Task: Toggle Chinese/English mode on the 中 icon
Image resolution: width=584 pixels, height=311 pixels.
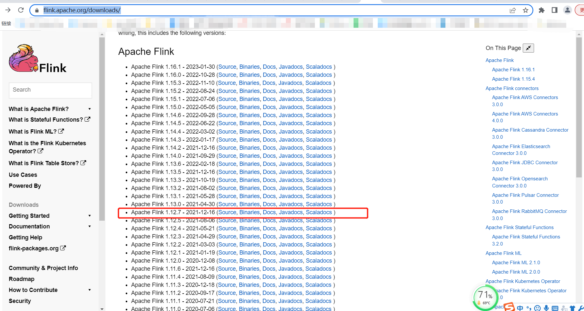Action: [x=520, y=307]
